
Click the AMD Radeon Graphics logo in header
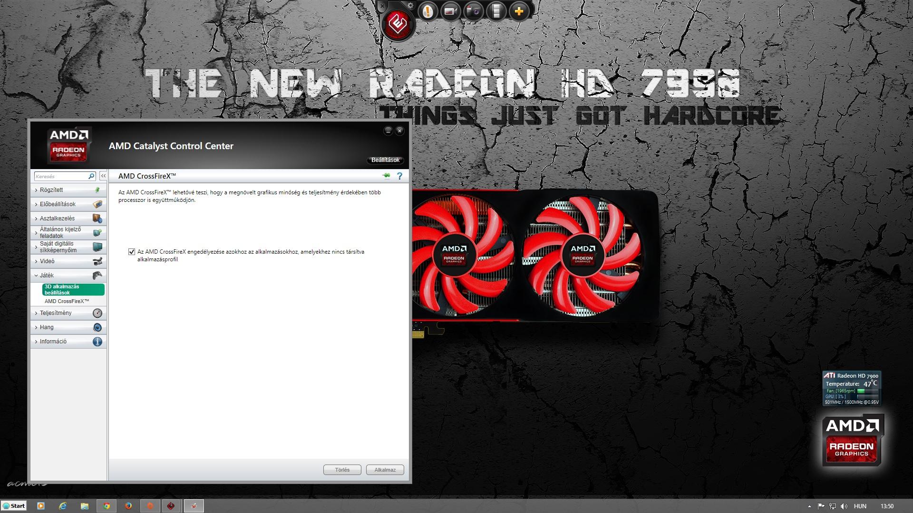pos(69,145)
